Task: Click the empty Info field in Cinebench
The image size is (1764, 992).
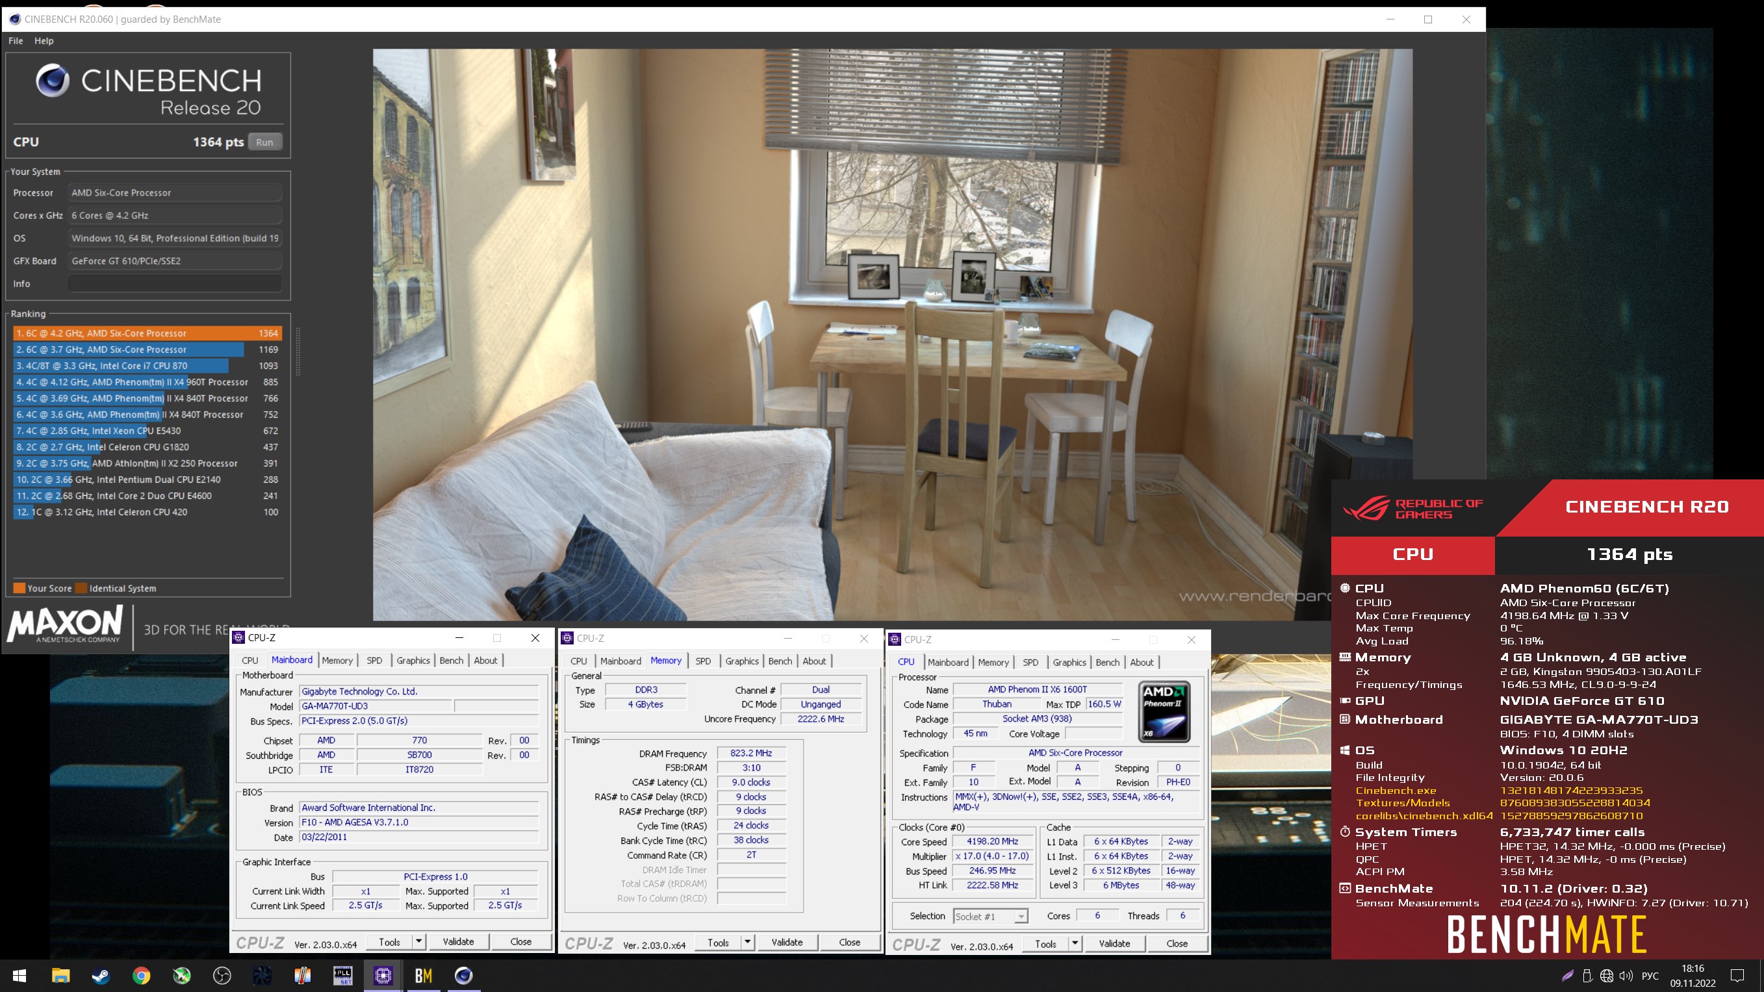Action: 175,283
